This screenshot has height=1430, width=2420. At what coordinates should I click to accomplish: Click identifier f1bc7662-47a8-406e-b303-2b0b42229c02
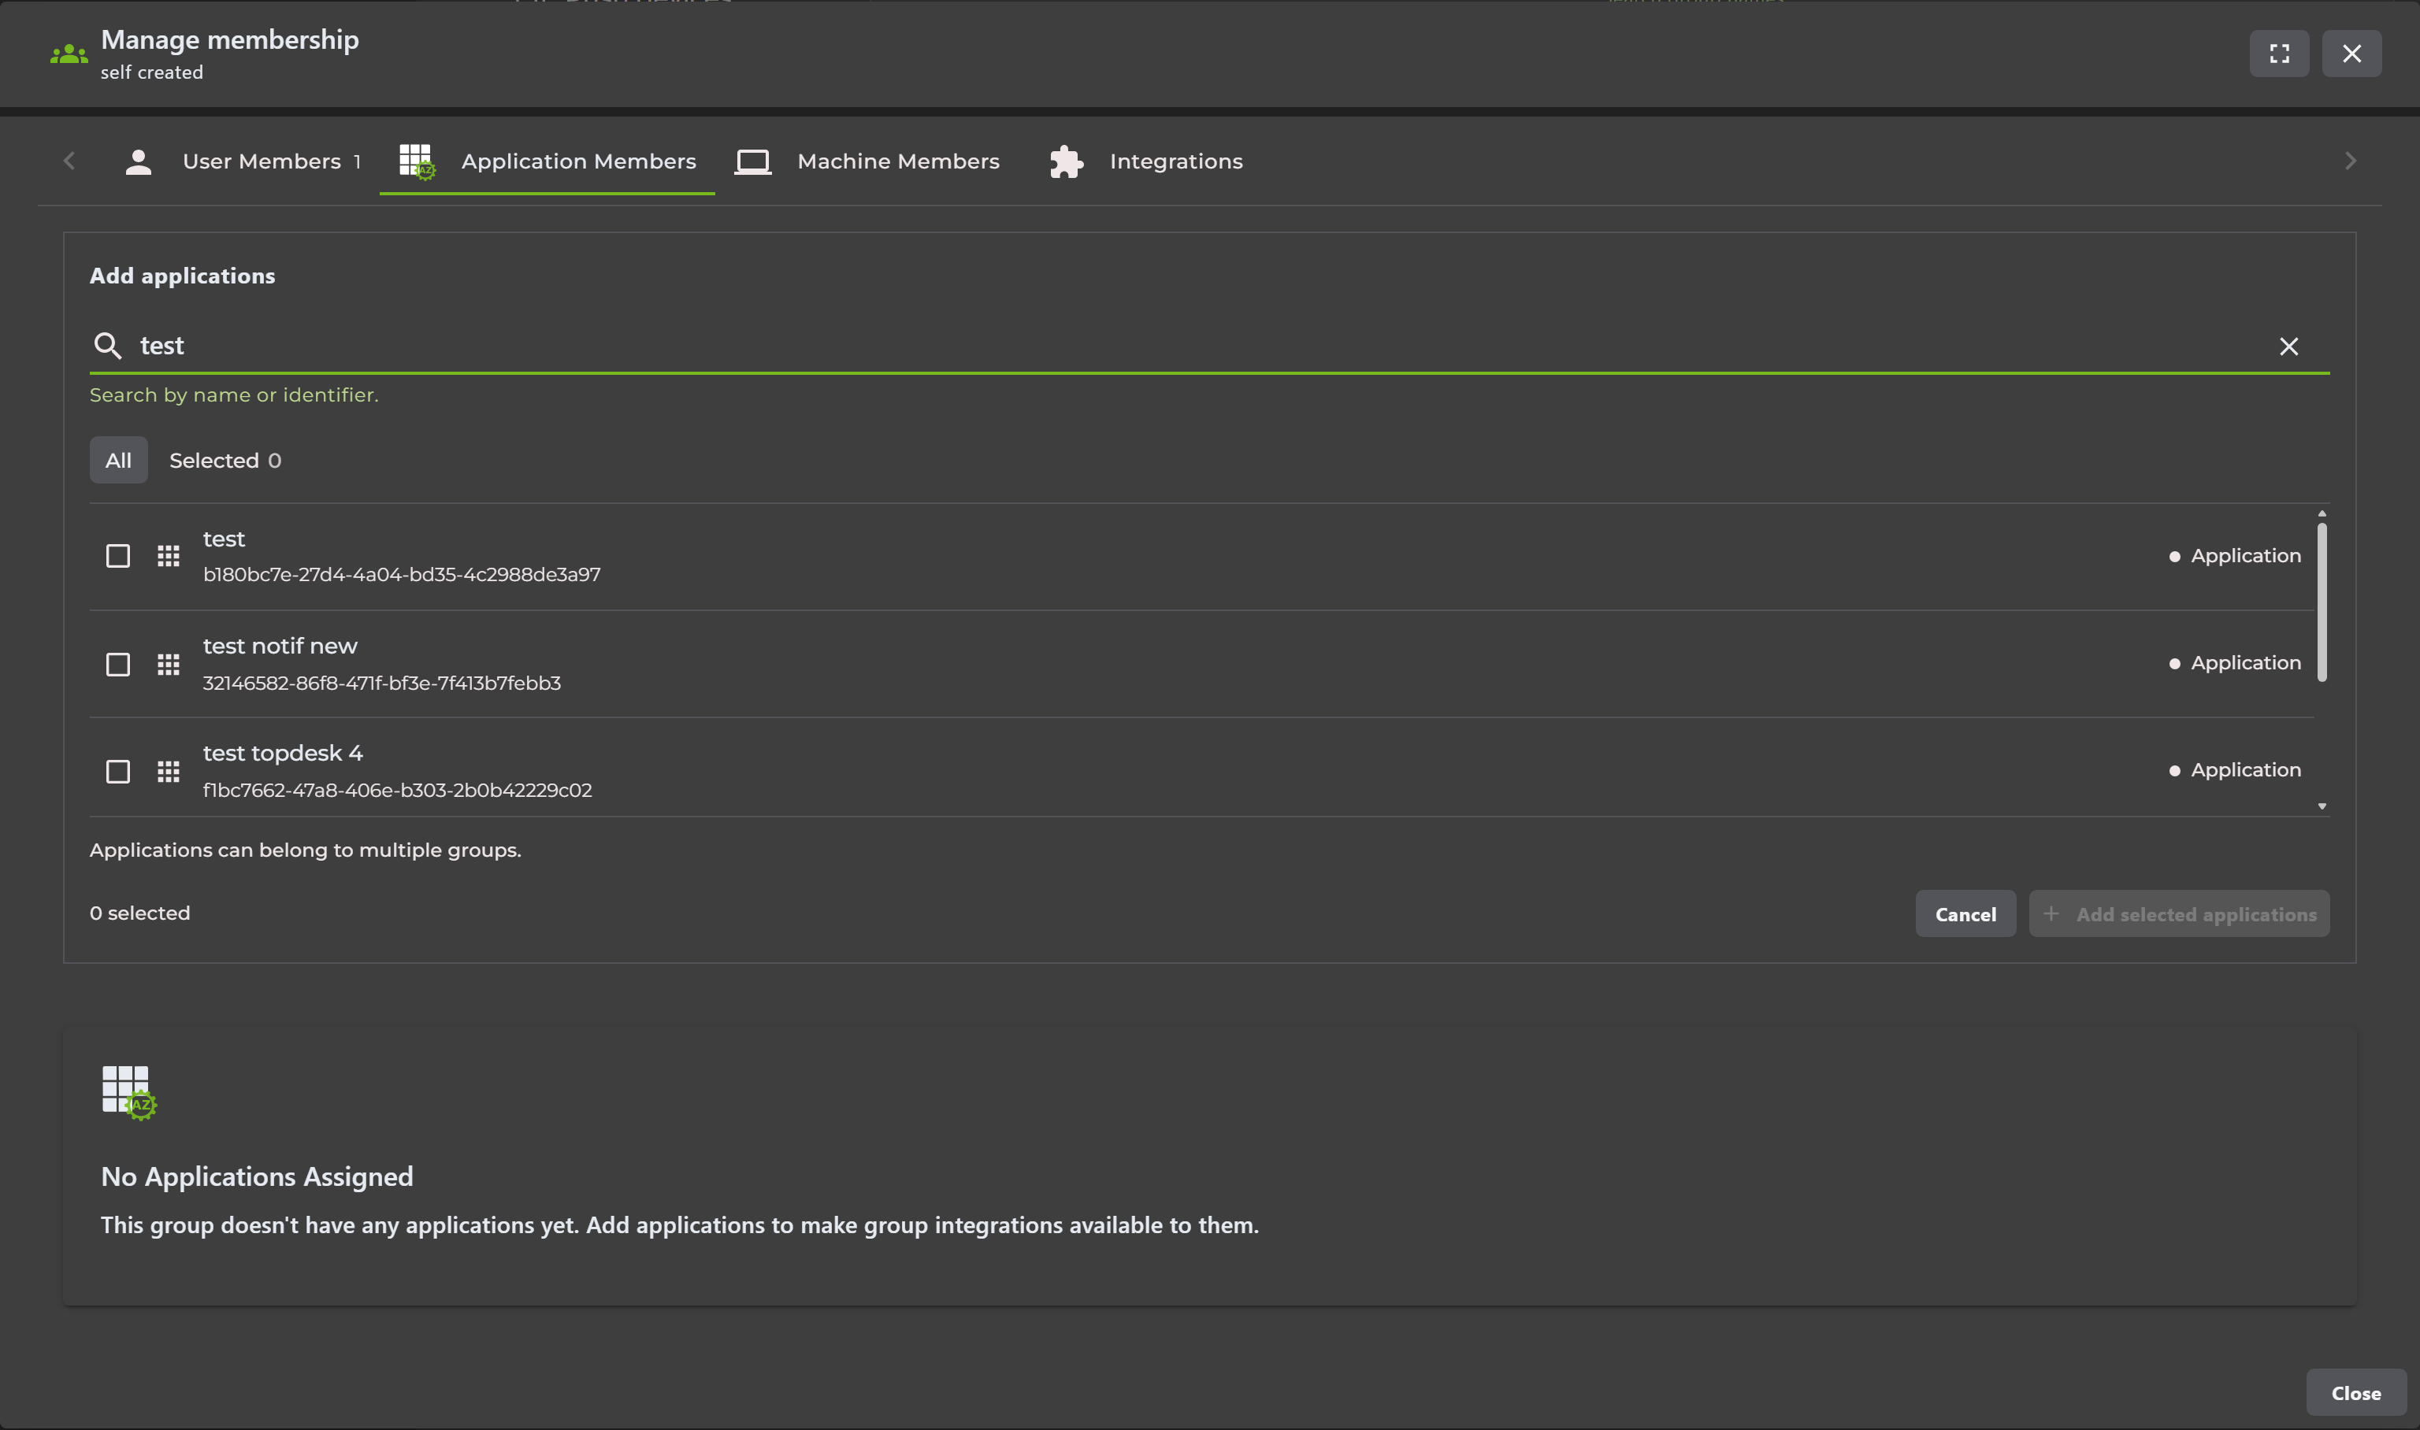[x=397, y=791]
